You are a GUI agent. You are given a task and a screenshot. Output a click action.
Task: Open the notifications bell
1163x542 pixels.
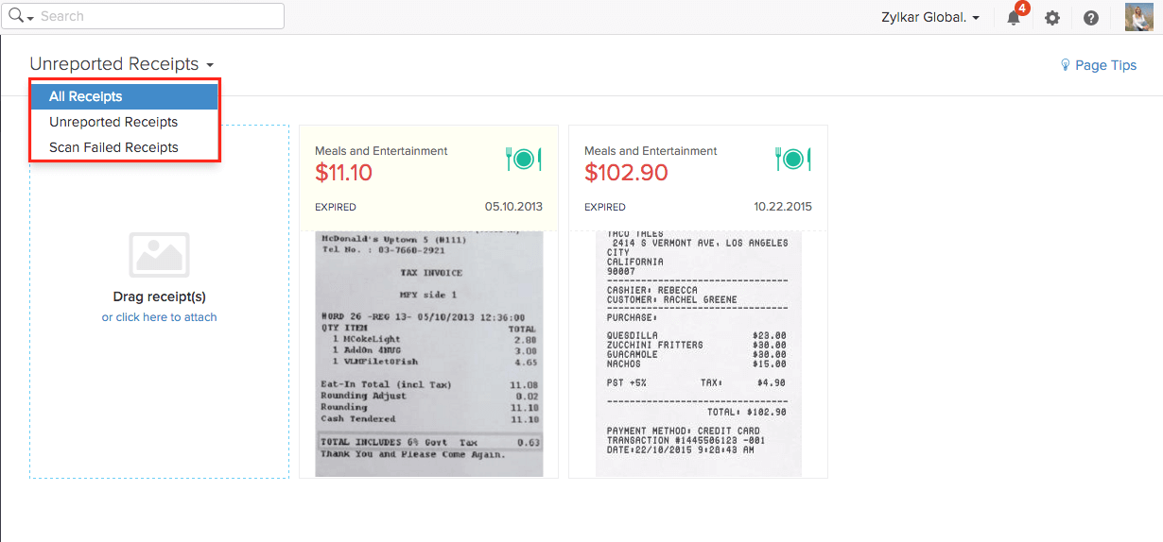[x=1014, y=18]
